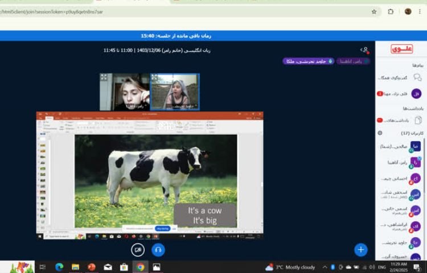
Task: Toggle webcam sharing button
Action: (x=138, y=250)
